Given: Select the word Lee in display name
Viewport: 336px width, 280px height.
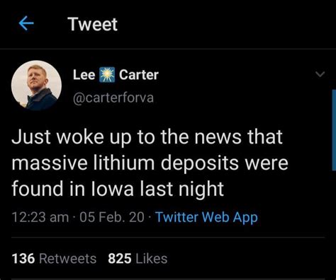Looking at the screenshot, I should click(x=84, y=75).
